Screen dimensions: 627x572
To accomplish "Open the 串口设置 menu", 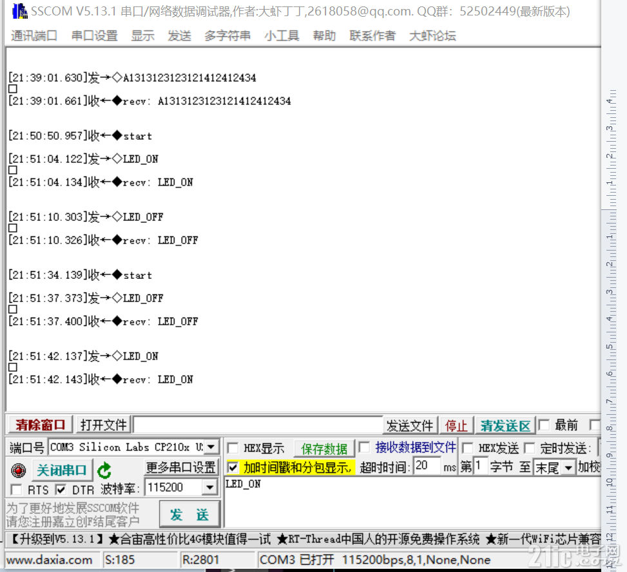I will (94, 35).
